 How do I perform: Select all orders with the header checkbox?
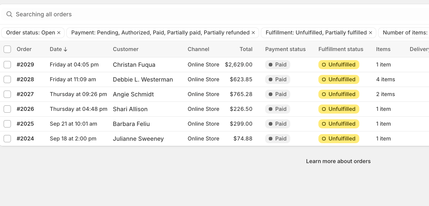point(7,49)
